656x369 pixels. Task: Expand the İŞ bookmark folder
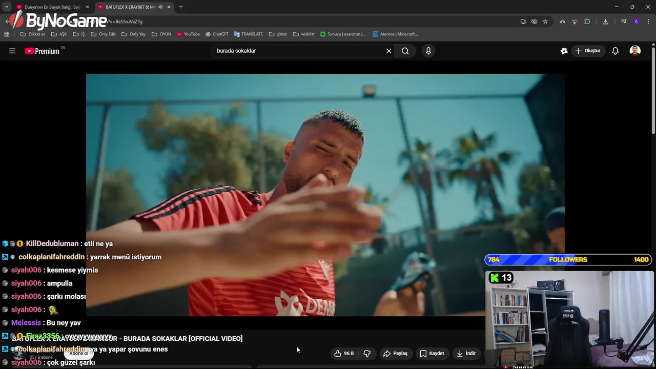[x=79, y=34]
